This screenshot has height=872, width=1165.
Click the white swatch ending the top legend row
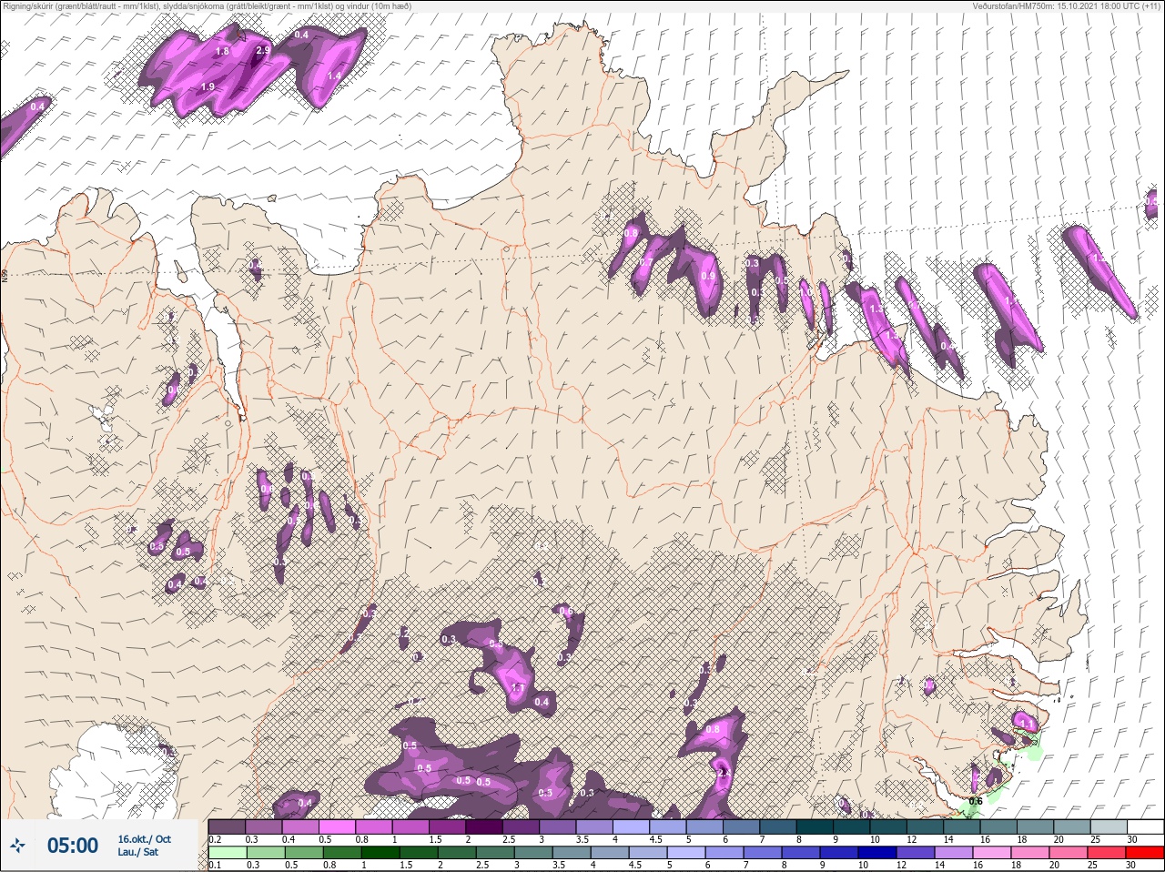point(1145,827)
